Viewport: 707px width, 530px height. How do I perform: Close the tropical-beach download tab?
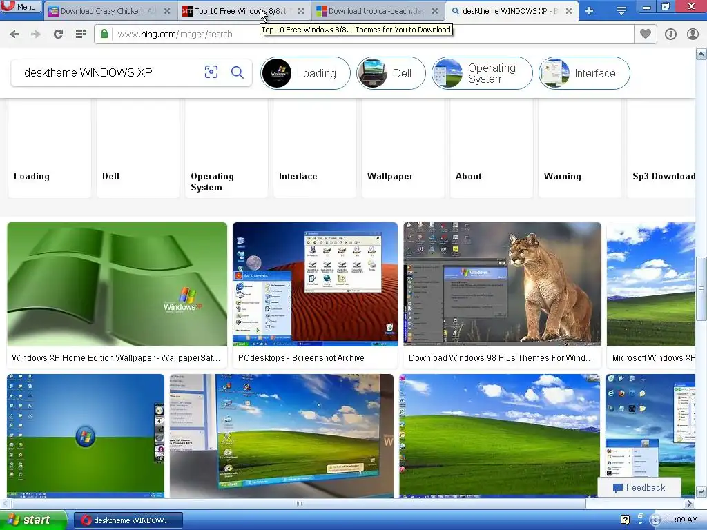point(435,11)
